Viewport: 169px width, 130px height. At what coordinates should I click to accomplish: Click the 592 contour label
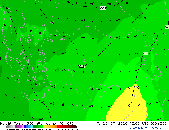[146, 54]
